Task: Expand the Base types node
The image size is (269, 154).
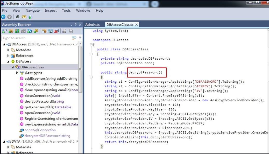Action: (17, 73)
